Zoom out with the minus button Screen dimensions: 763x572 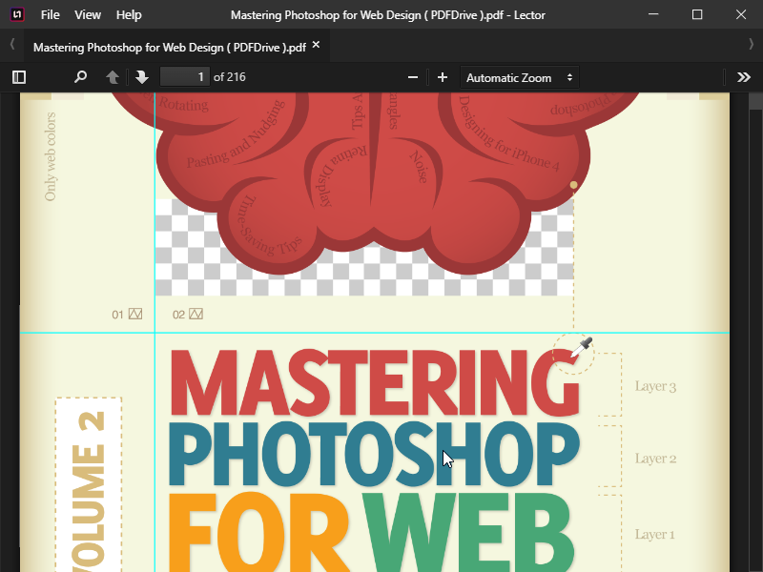[413, 77]
